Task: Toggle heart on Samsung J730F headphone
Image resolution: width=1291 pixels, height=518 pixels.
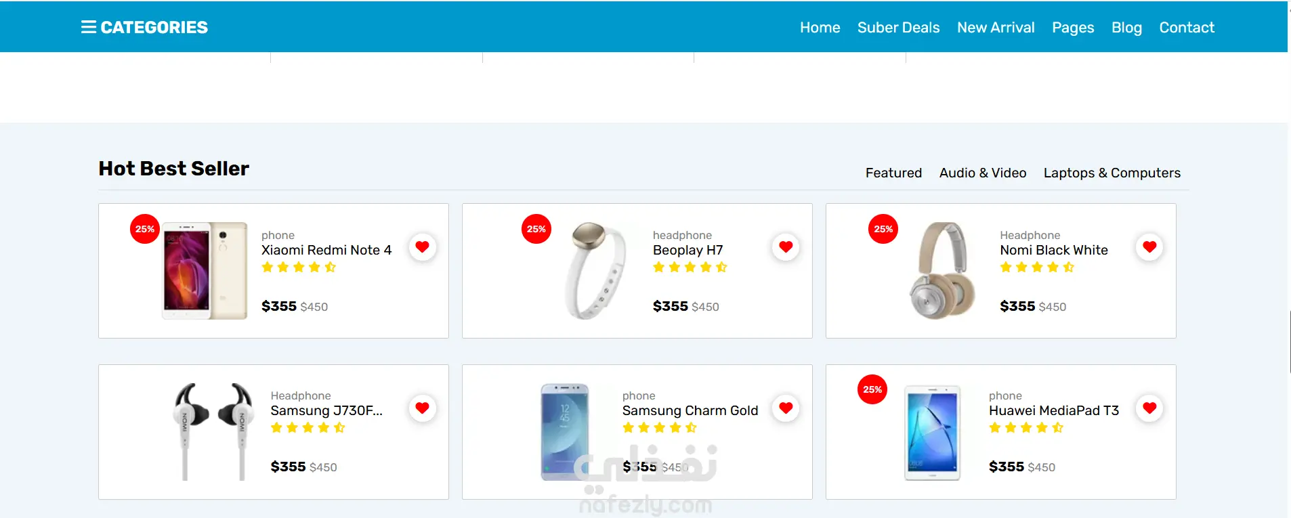Action: coord(422,408)
